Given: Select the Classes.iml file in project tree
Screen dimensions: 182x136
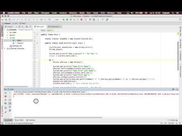Looking at the screenshot, I should (x=16, y=46).
